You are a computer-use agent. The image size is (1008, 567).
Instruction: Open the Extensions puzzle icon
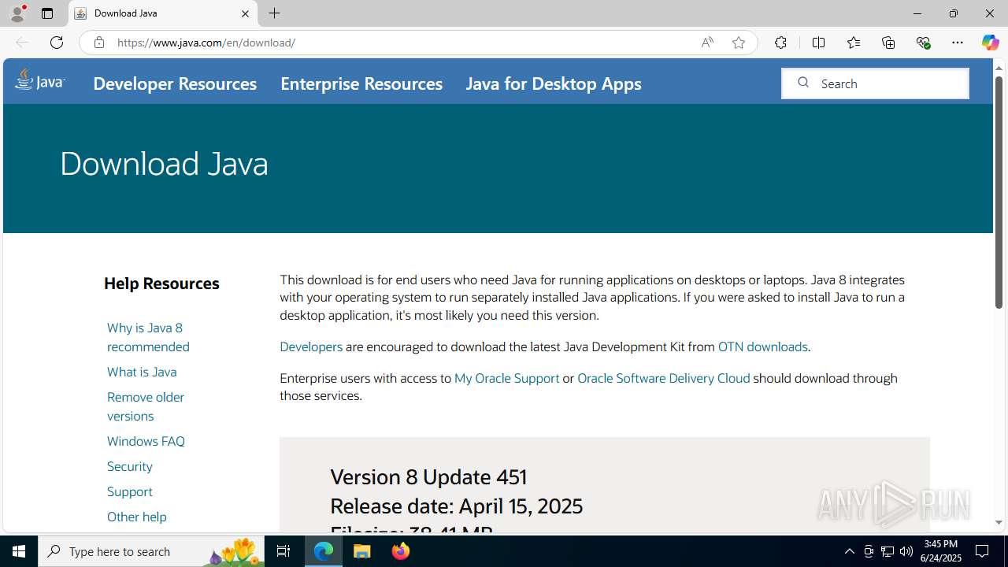click(780, 43)
